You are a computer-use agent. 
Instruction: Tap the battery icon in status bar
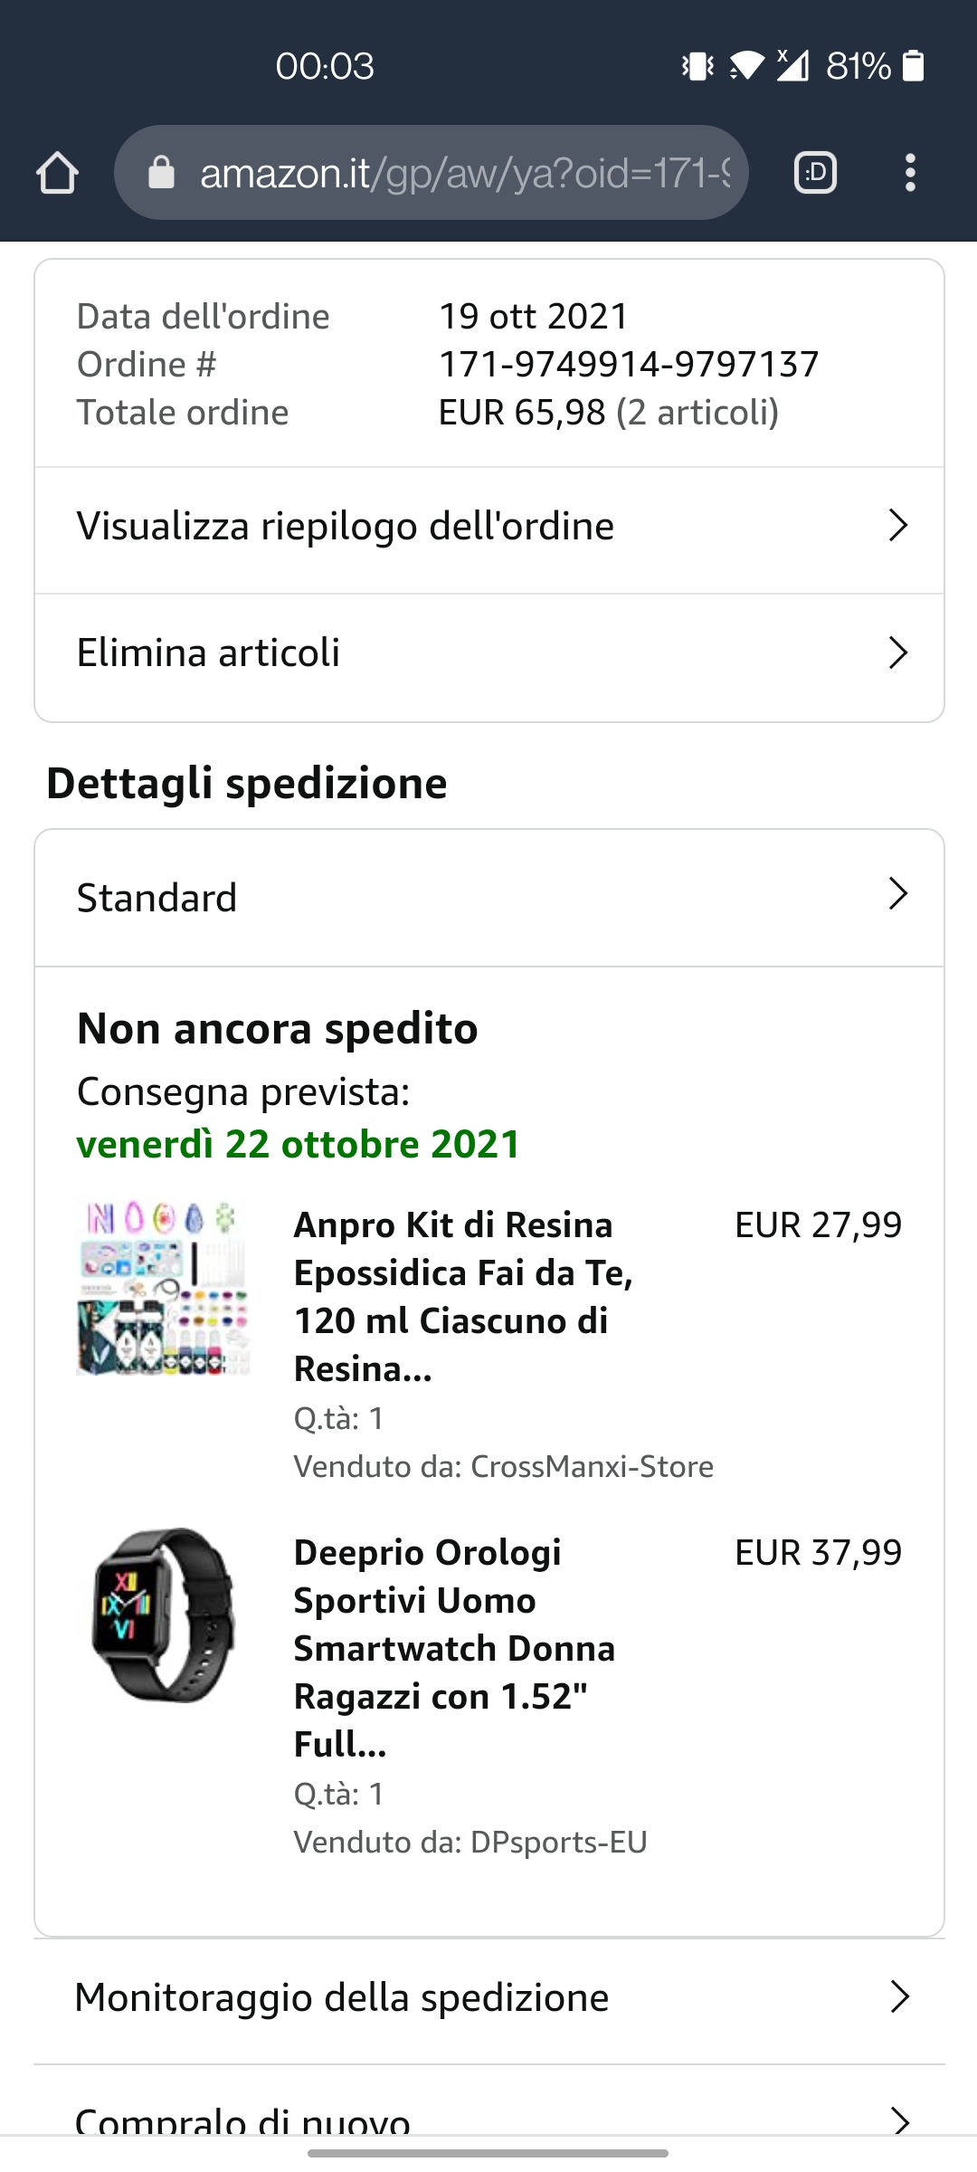914,66
